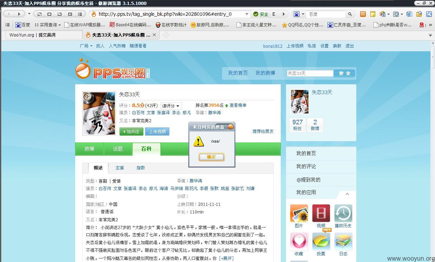435x262 pixels.
Task: Click 加关注 follow button
Action: (x=131, y=131)
